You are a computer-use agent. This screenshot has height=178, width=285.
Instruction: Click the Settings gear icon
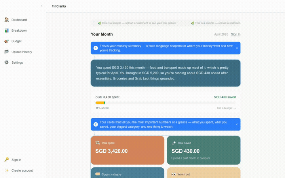tap(7, 62)
